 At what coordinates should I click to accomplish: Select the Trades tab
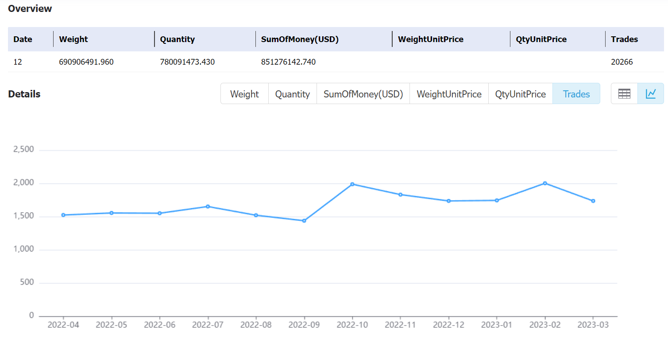pyautogui.click(x=576, y=94)
